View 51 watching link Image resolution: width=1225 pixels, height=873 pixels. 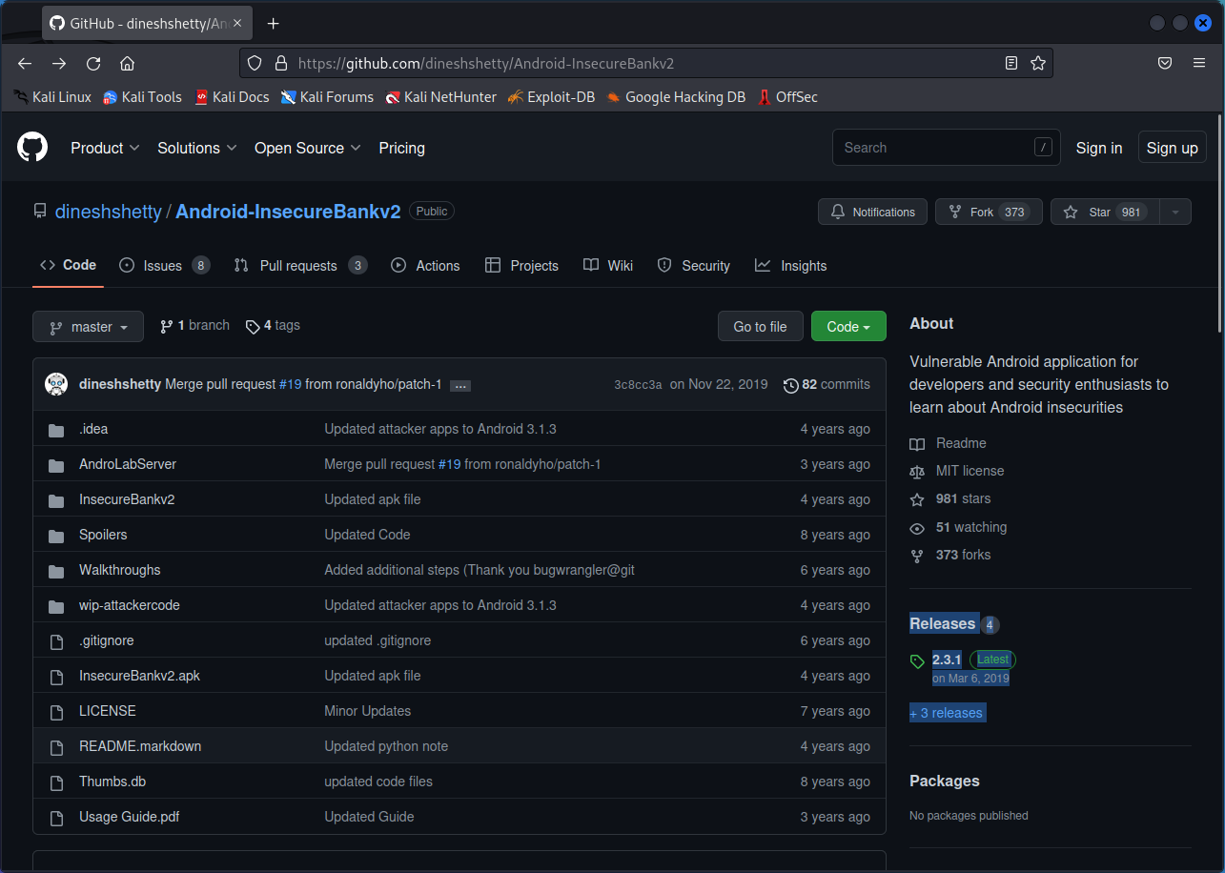958,527
